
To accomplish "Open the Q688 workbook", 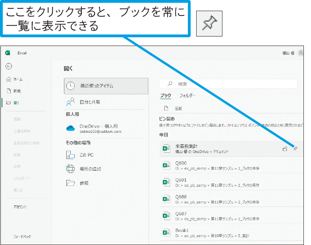I will (x=231, y=199).
